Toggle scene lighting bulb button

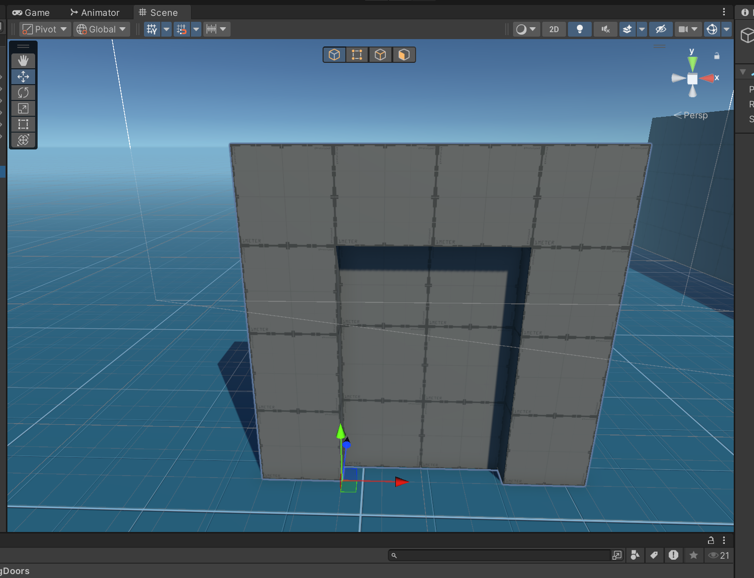(580, 29)
